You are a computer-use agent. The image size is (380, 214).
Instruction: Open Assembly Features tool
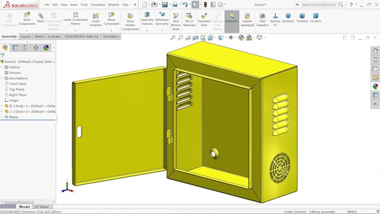pos(147,18)
